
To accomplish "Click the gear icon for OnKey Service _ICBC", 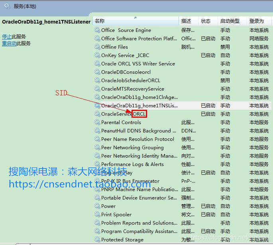I will pyautogui.click(x=97, y=55).
